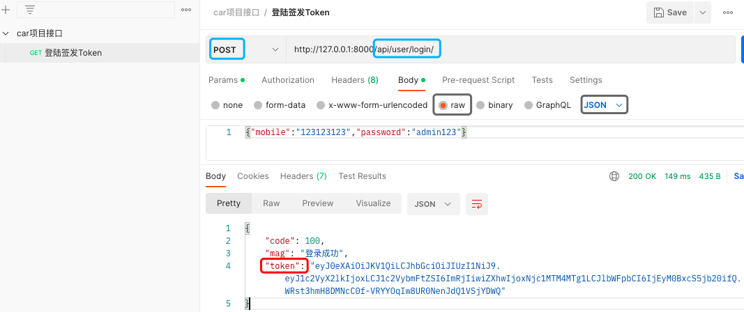Select the GraphQL body radio option
This screenshot has height=312, width=744.
click(x=528, y=105)
